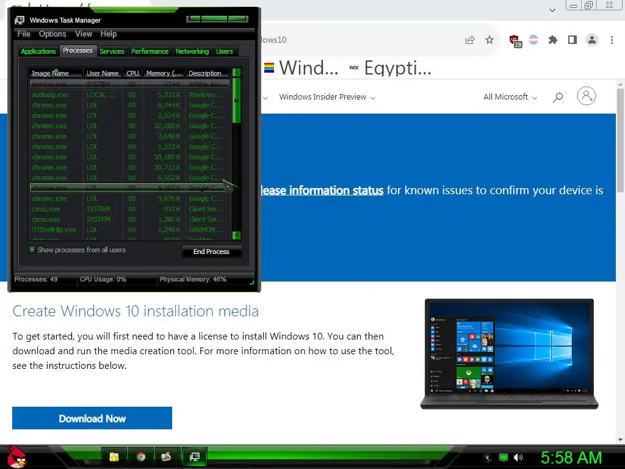
Task: Click the End Process button
Action: [x=211, y=252]
